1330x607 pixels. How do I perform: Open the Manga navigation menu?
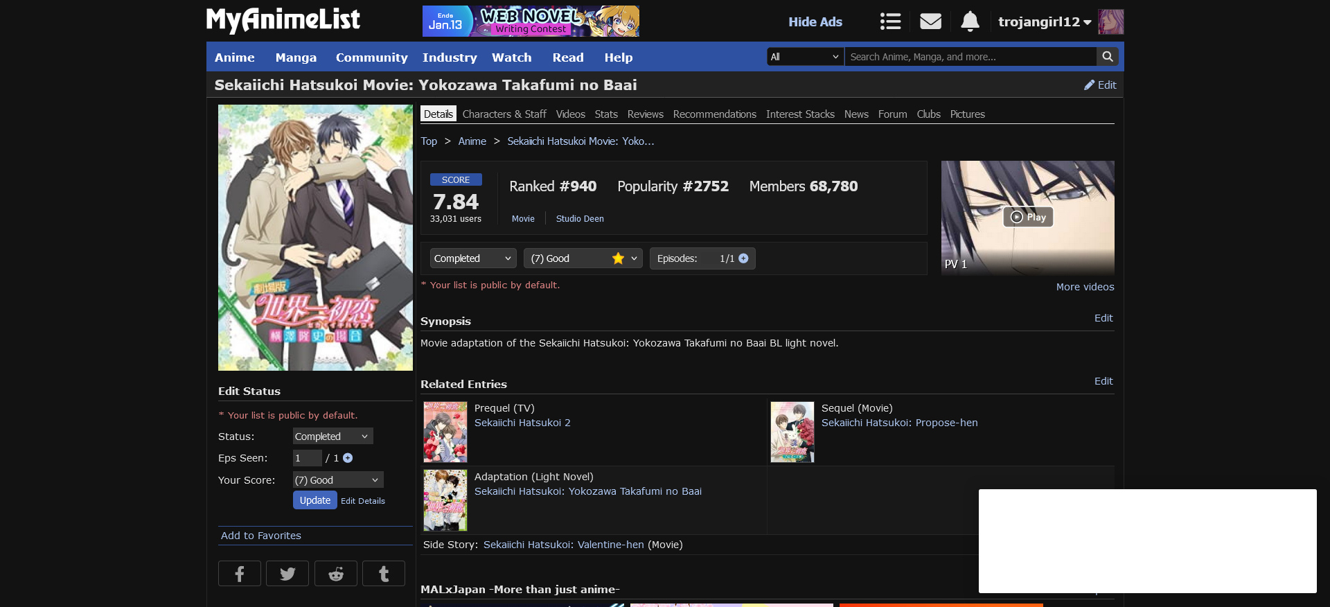[296, 58]
